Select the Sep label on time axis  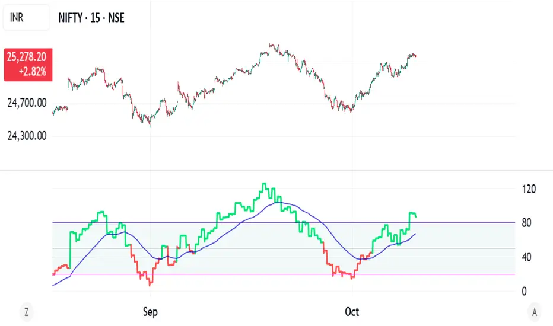tap(151, 311)
